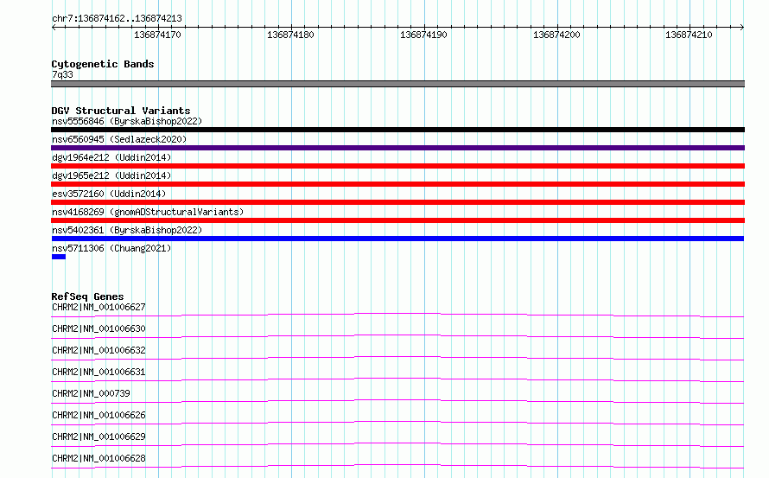
Task: Select the Cytogenetic Bands track title
Action: [103, 64]
